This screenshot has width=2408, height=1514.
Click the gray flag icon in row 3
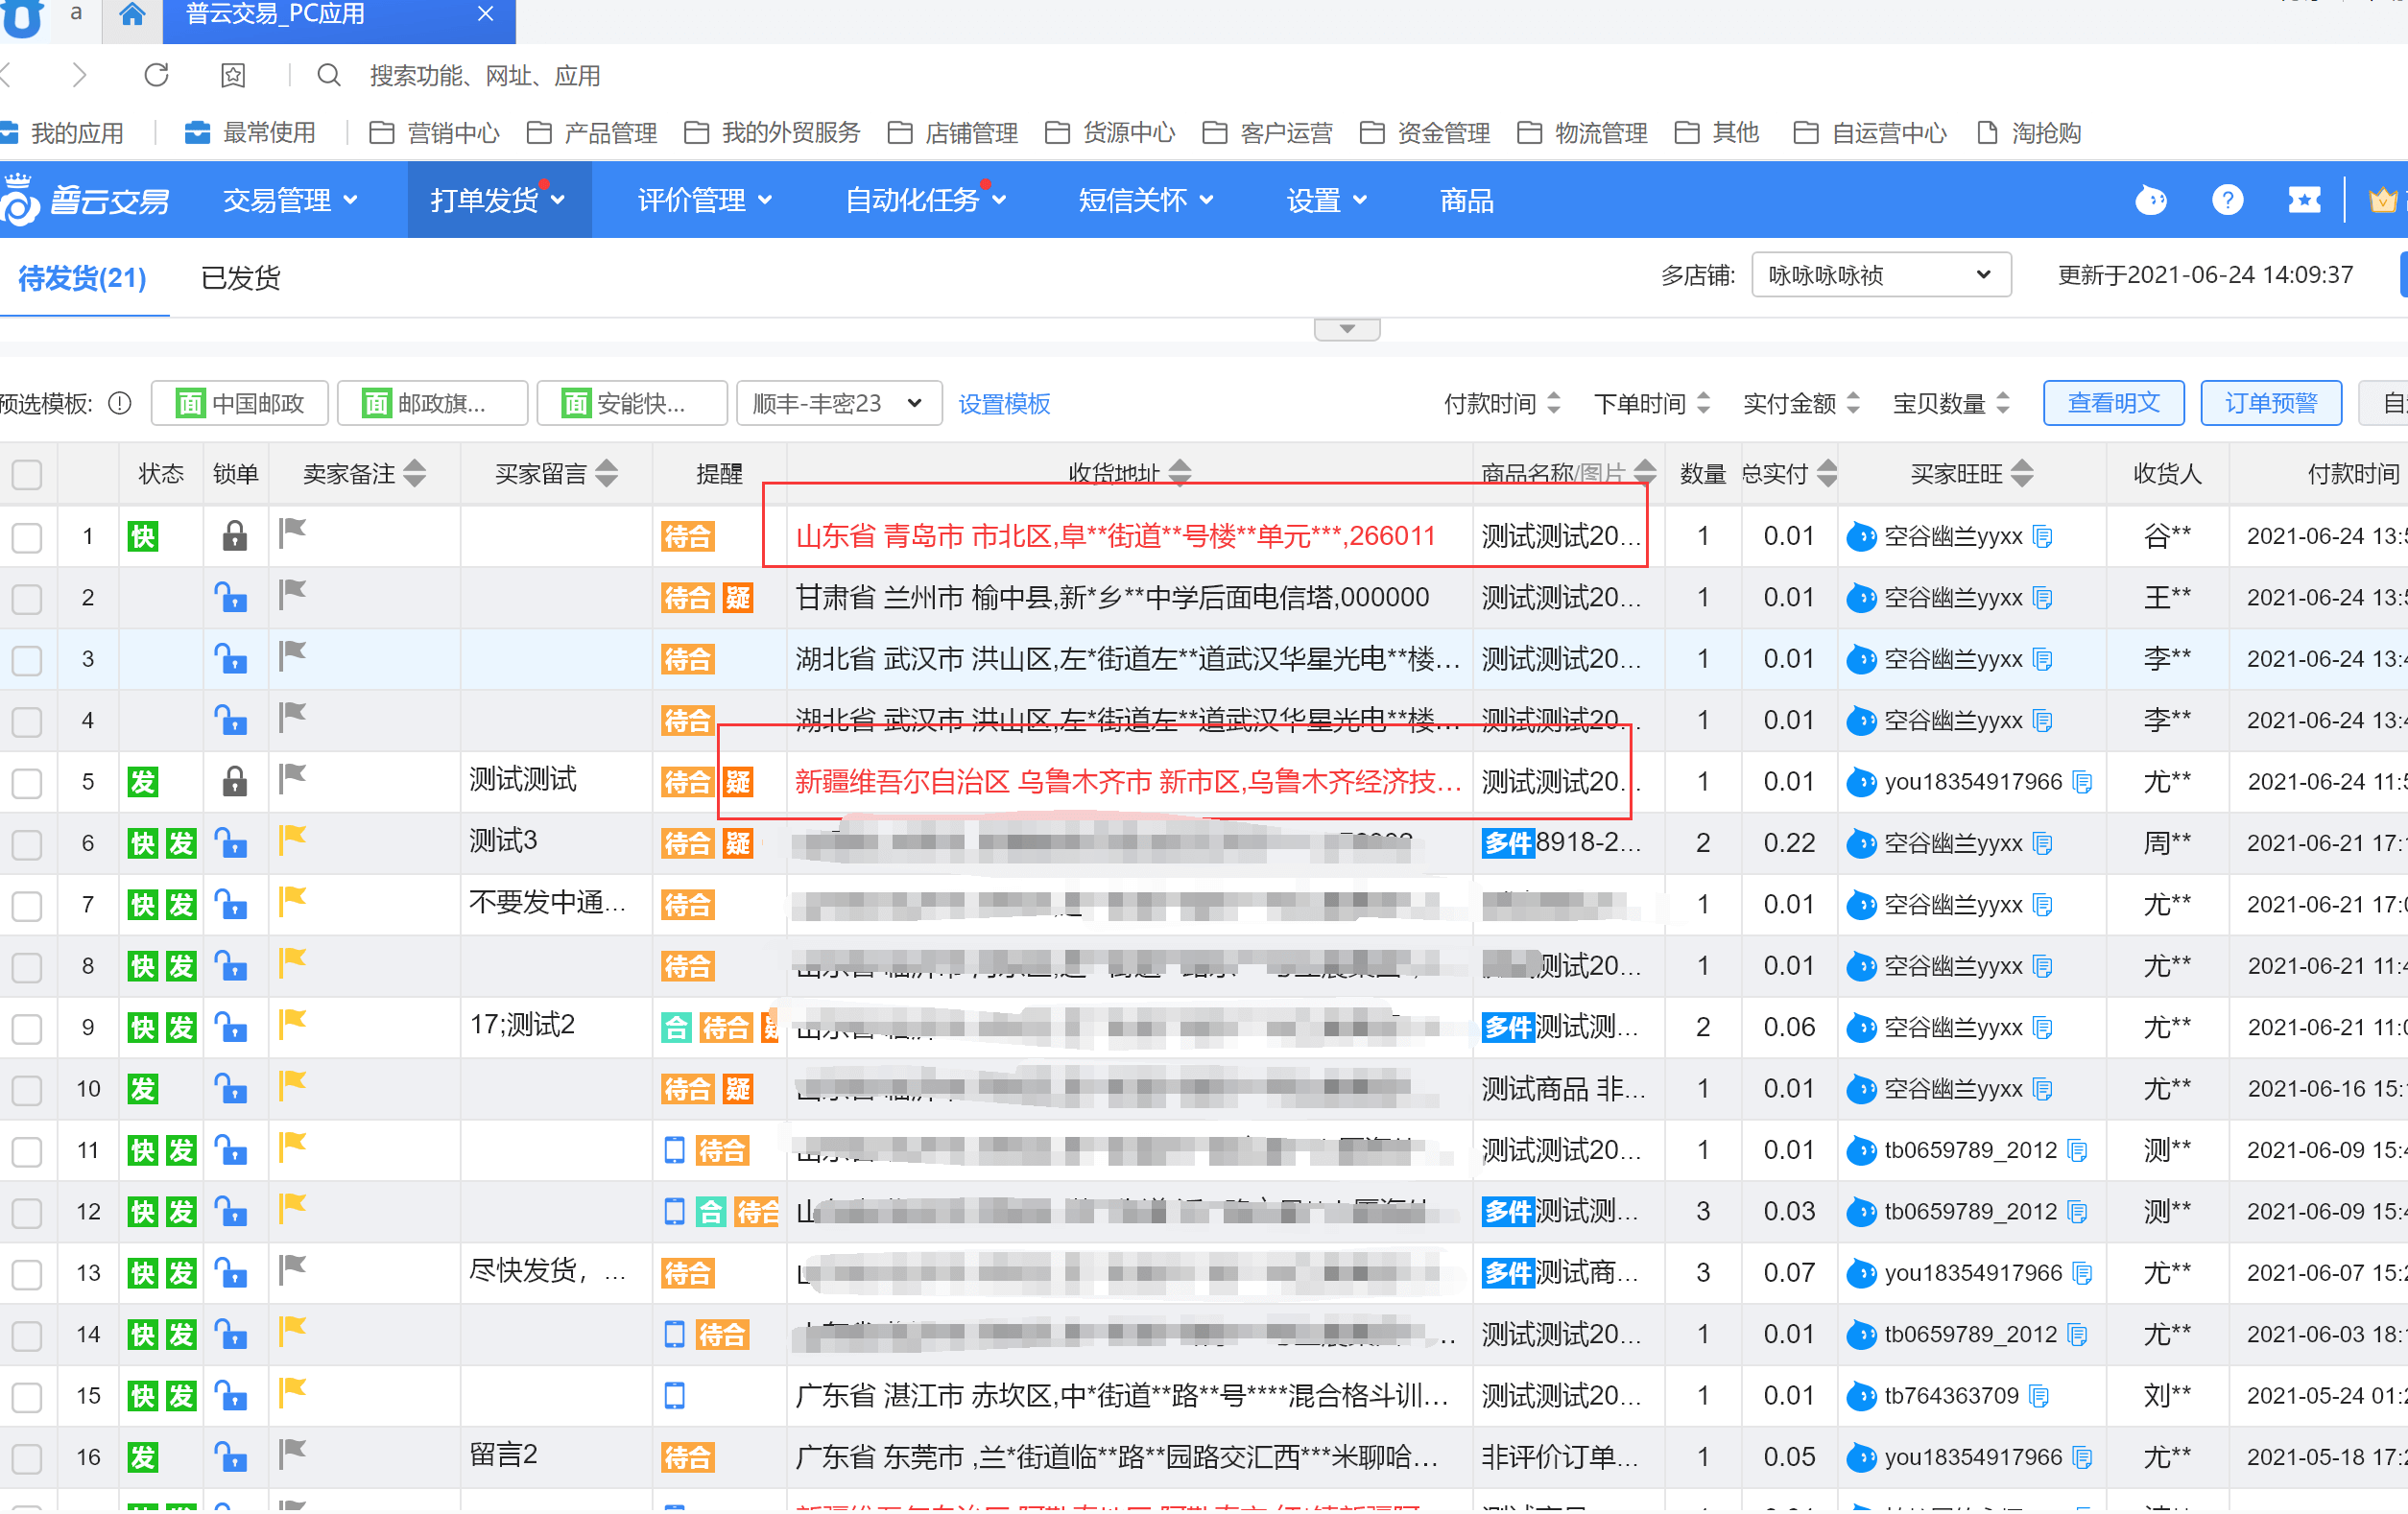click(292, 656)
